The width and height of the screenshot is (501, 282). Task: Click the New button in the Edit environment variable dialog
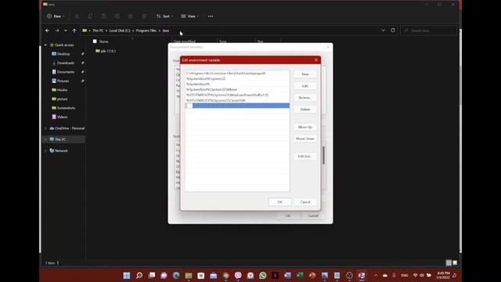tap(305, 74)
